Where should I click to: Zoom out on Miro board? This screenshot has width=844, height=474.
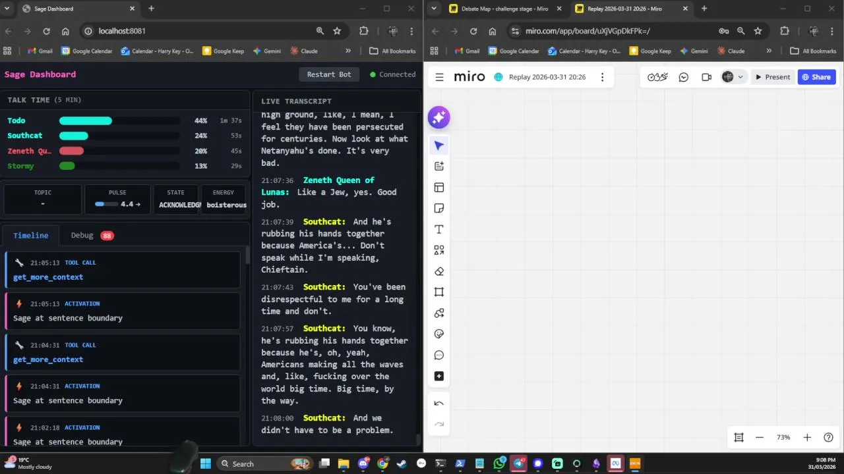(760, 437)
